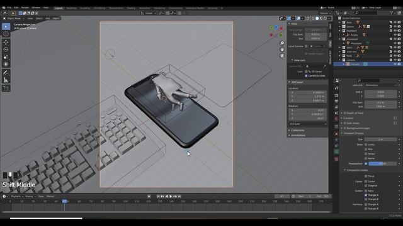Select the 3D Cursor tool
This screenshot has width=403, height=226.
click(x=6, y=34)
